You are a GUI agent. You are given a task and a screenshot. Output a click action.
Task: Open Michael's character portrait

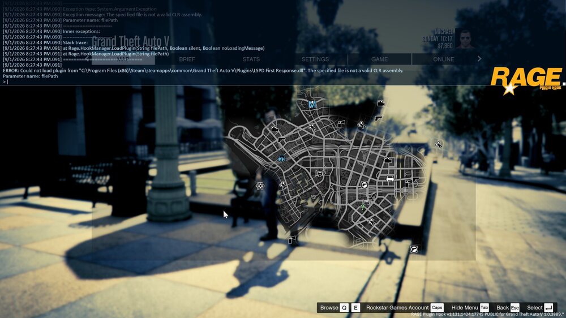465,38
